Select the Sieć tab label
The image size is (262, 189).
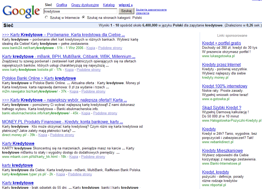point(48,5)
